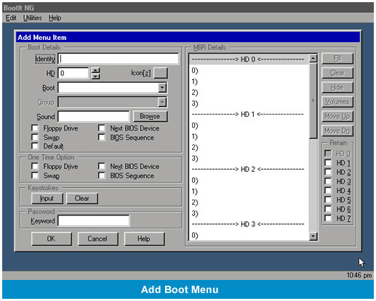The image size is (376, 301).
Task: Open the Edit menu
Action: 11,18
